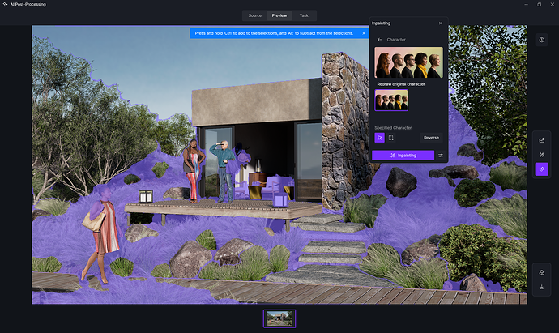Select the rectangle marquee selection tool
Viewport: 559px width, 333px height.
391,138
